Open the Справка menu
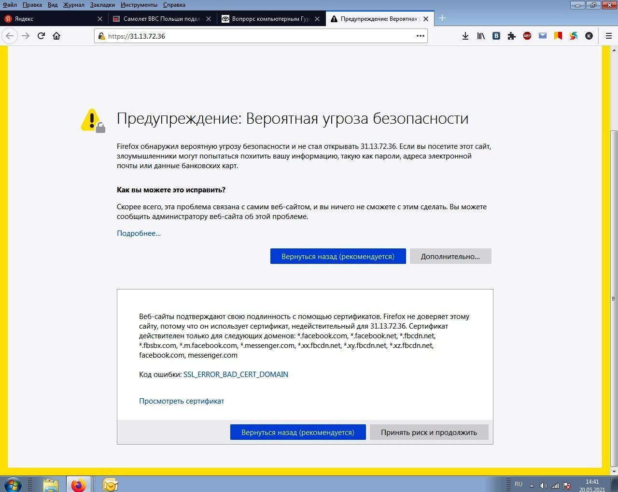 pyautogui.click(x=174, y=5)
